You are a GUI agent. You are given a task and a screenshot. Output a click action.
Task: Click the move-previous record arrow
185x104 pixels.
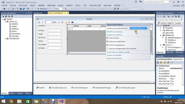42,22
